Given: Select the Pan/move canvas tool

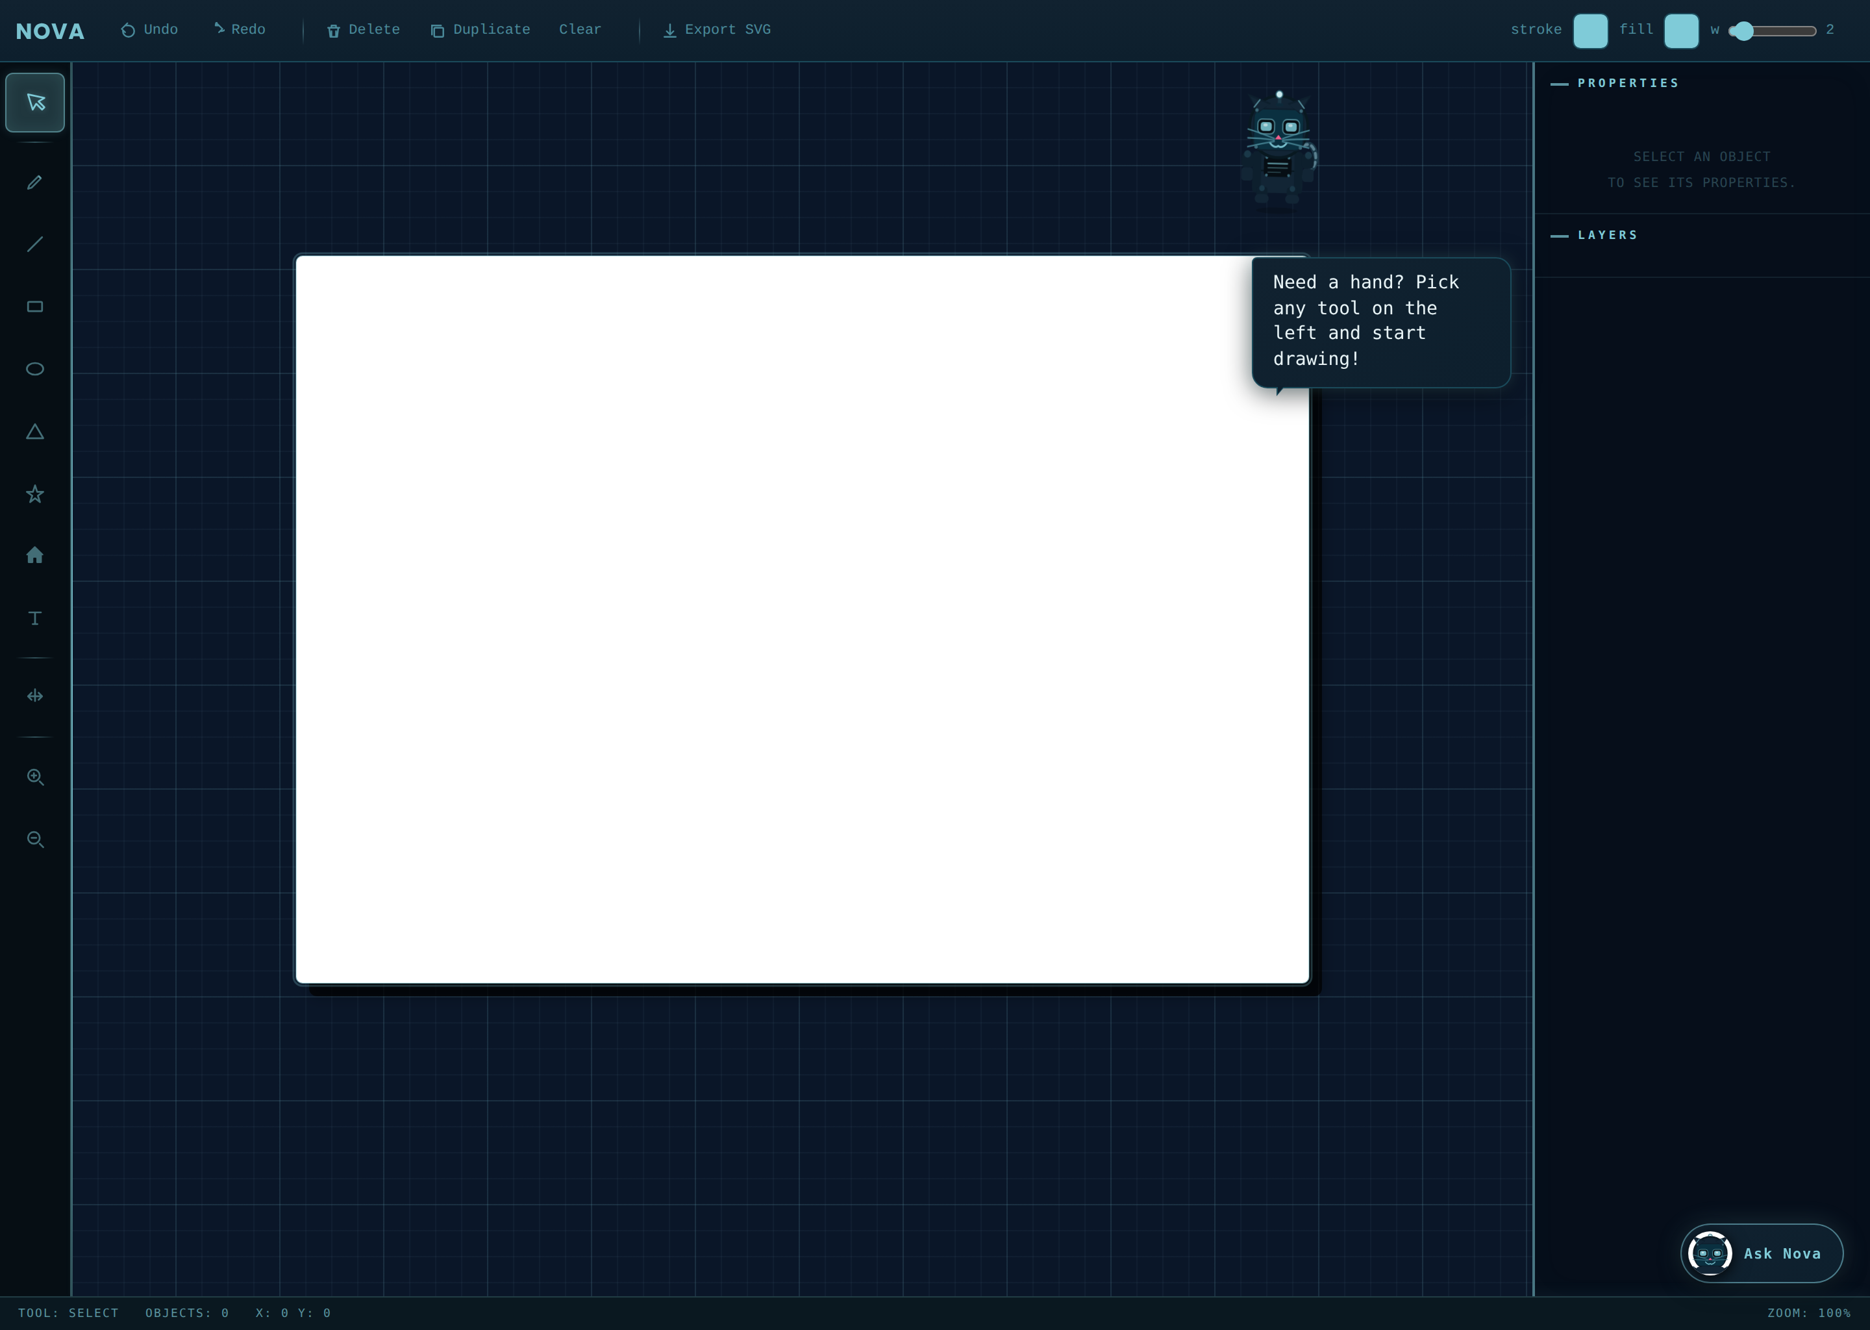Looking at the screenshot, I should tap(35, 696).
